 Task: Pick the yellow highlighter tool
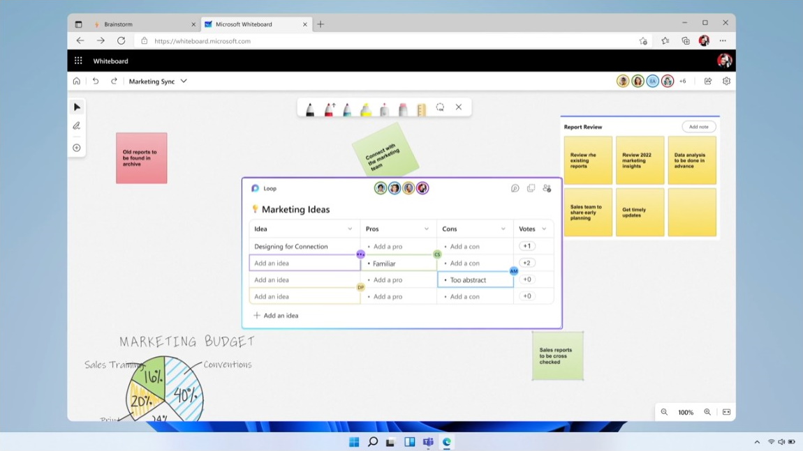(367, 109)
